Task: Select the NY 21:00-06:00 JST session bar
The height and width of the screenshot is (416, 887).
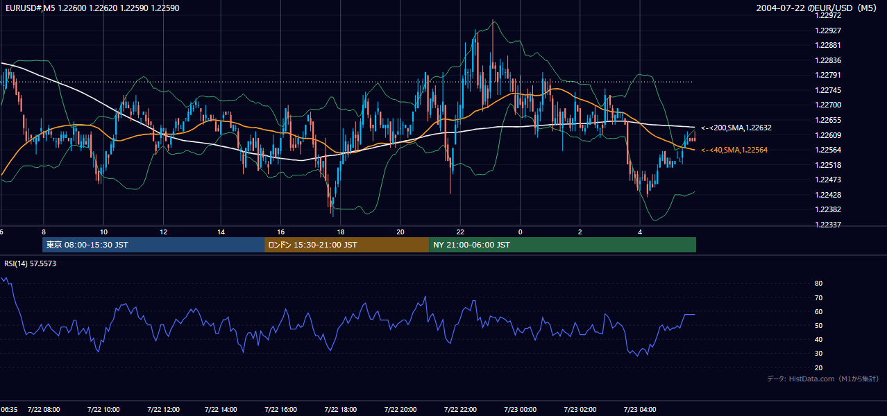Action: pyautogui.click(x=562, y=245)
